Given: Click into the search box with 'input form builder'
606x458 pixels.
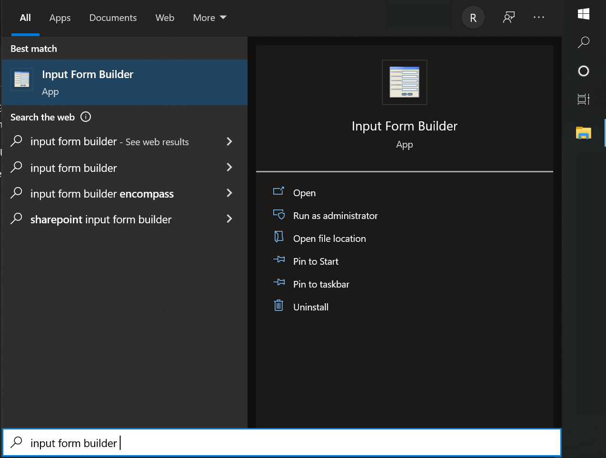Looking at the screenshot, I should click(x=282, y=443).
